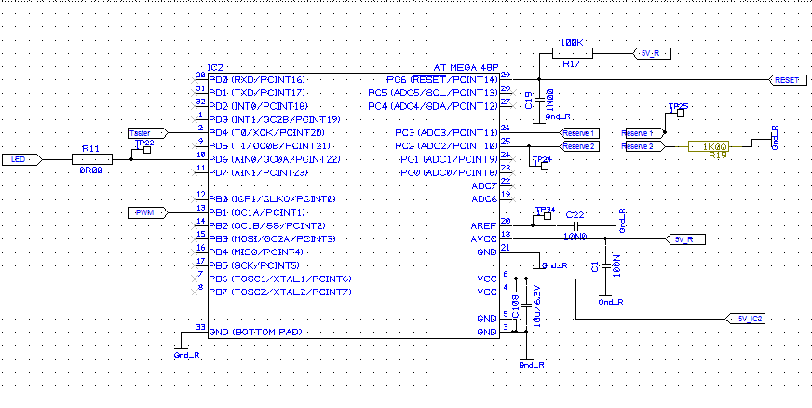
Task: Click pin label PD0 (RXD/PCINT16)
Action: (257, 80)
